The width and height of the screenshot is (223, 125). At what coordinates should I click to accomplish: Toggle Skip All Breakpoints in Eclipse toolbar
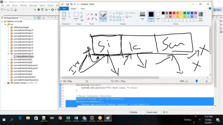pyautogui.click(x=35, y=10)
